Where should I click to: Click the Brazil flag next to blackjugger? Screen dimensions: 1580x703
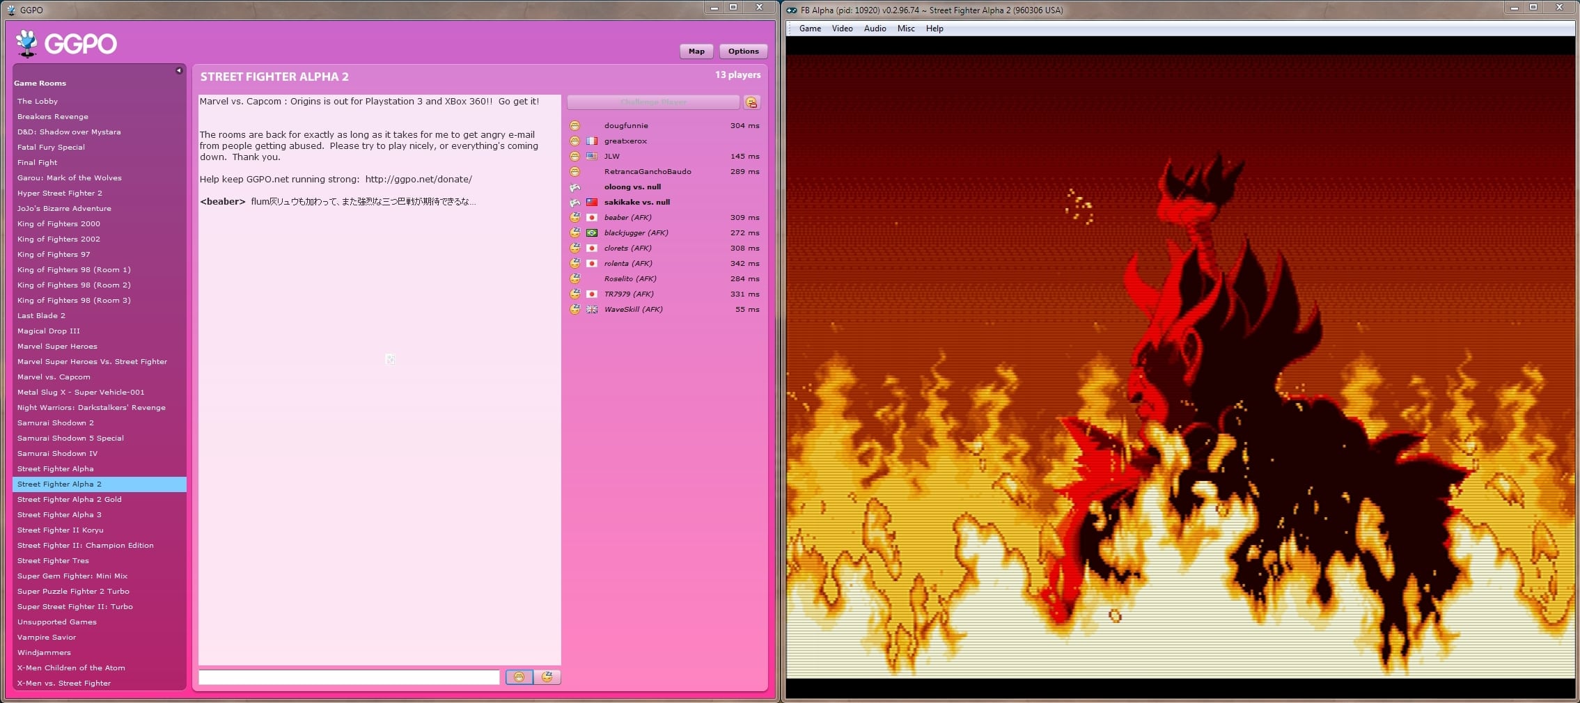[592, 232]
